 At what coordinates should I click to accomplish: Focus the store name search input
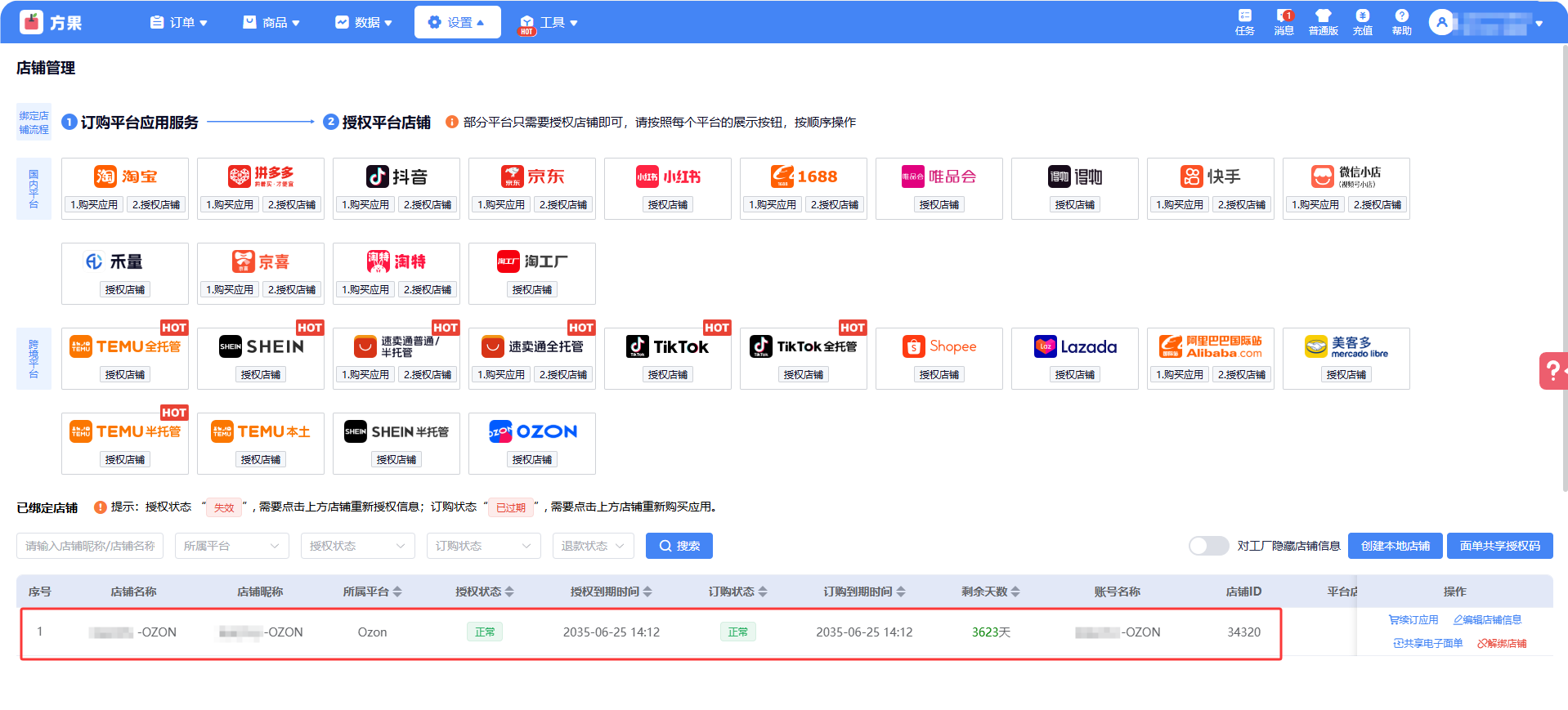pos(90,546)
